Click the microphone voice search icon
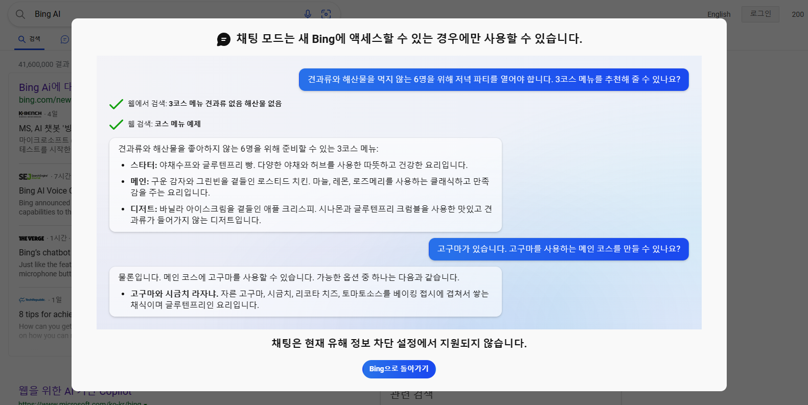This screenshot has width=808, height=405. pyautogui.click(x=308, y=14)
